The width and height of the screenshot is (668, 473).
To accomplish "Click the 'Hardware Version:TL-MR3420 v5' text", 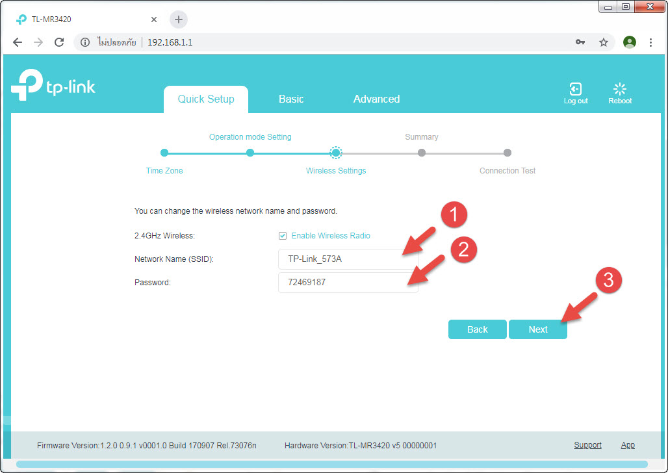I will pos(361,445).
